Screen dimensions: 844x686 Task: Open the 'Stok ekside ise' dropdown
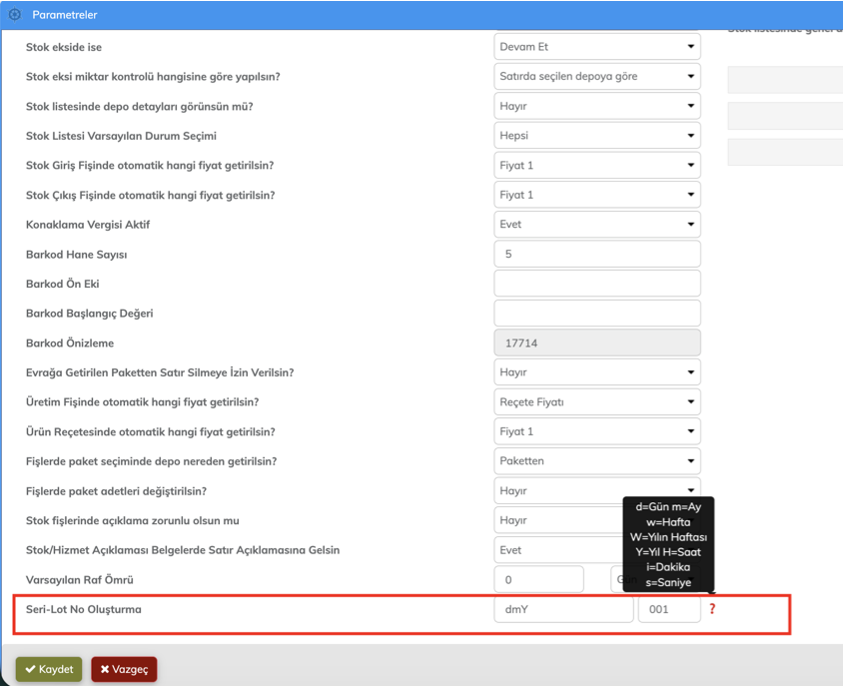596,47
